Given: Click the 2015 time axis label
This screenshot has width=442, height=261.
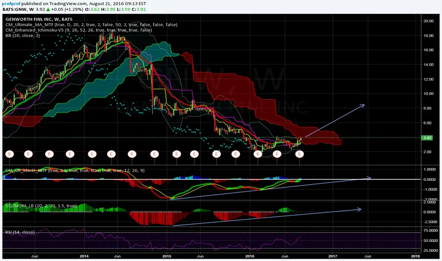Looking at the screenshot, I should tap(167, 256).
